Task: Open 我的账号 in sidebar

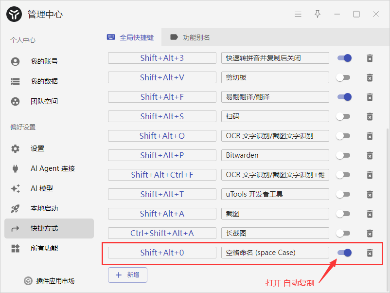Action: click(x=49, y=61)
